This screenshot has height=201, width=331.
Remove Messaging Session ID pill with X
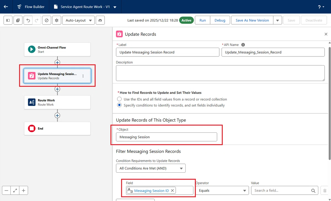click(x=172, y=191)
